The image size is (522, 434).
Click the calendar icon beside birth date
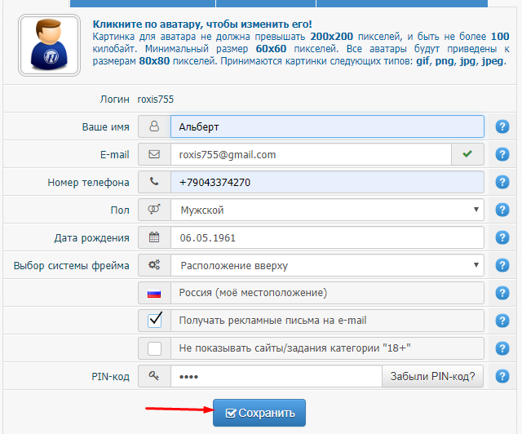[x=154, y=237]
